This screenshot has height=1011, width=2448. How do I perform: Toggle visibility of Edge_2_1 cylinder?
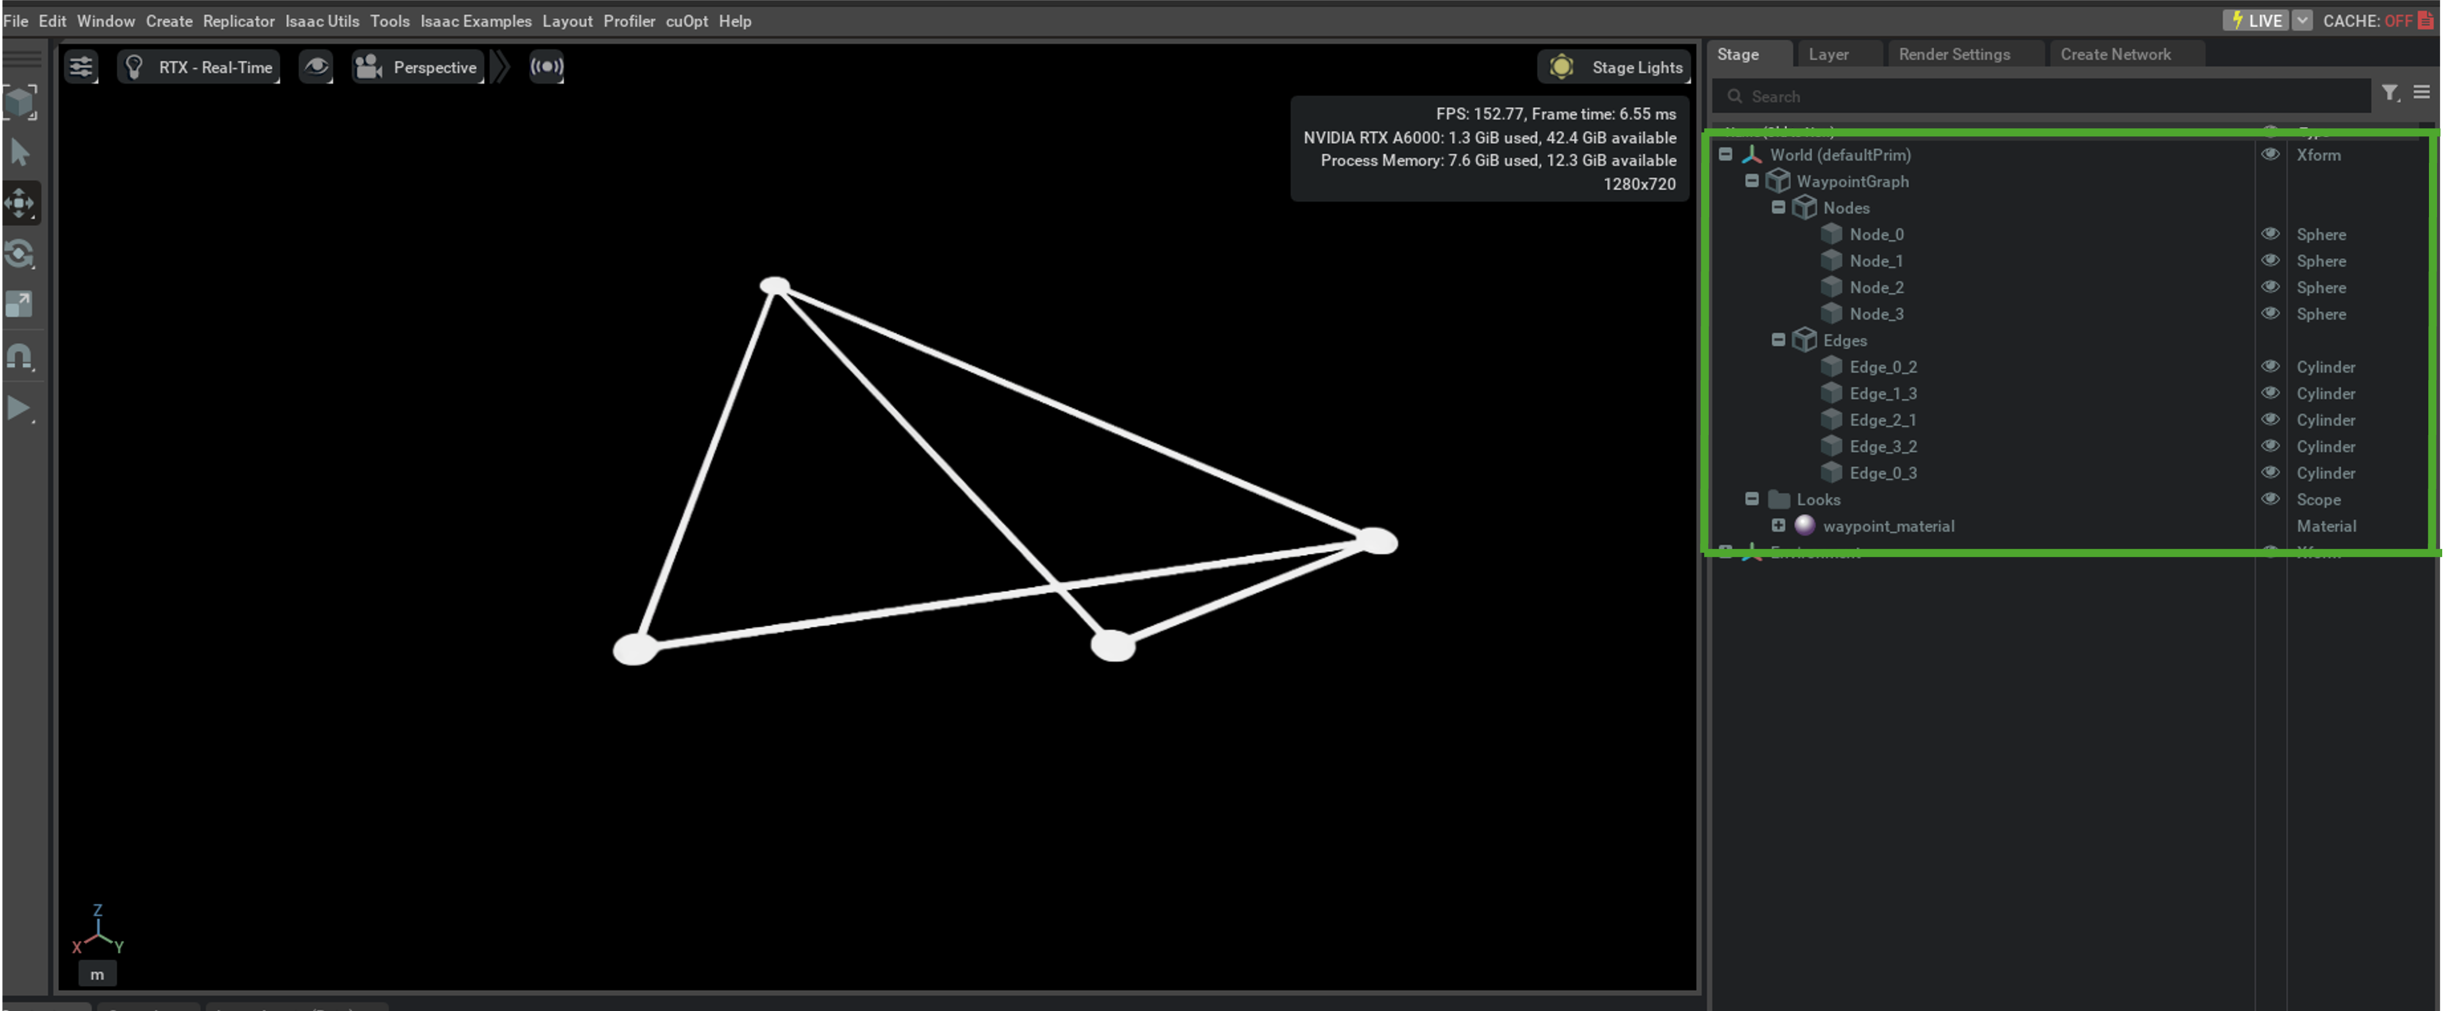pyautogui.click(x=2269, y=419)
